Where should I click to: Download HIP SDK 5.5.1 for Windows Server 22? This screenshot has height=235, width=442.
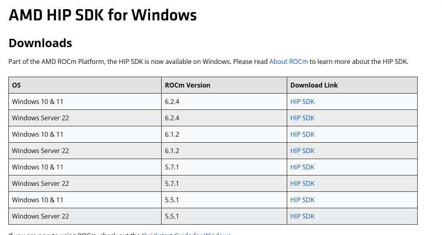click(302, 216)
